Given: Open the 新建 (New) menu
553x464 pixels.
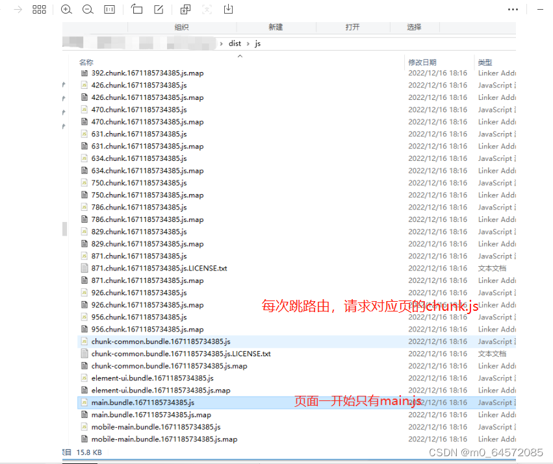Looking at the screenshot, I should click(276, 27).
